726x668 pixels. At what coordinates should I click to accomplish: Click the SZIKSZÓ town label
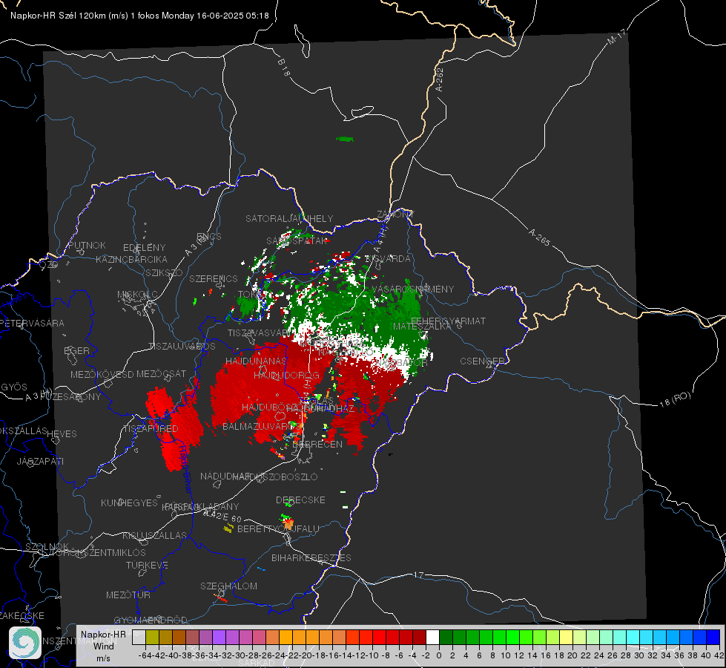pos(165,272)
